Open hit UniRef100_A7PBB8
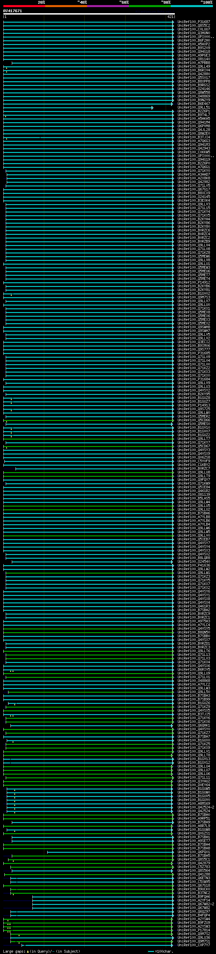216x954 pixels. (193, 63)
